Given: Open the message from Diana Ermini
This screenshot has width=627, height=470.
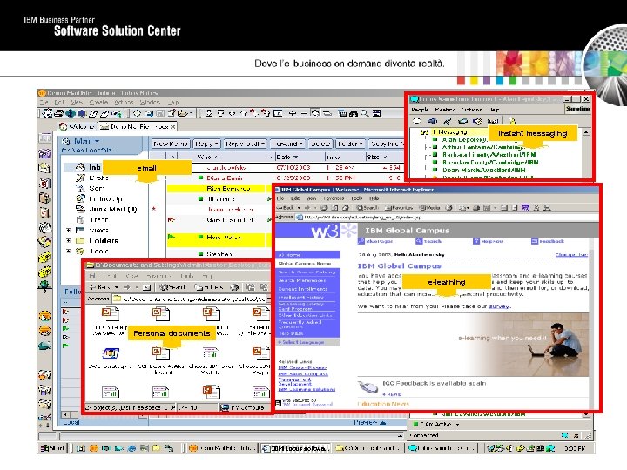Looking at the screenshot, I should pos(225,178).
